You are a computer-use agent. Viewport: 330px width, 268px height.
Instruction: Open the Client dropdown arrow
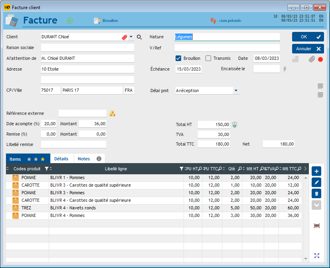pos(131,37)
